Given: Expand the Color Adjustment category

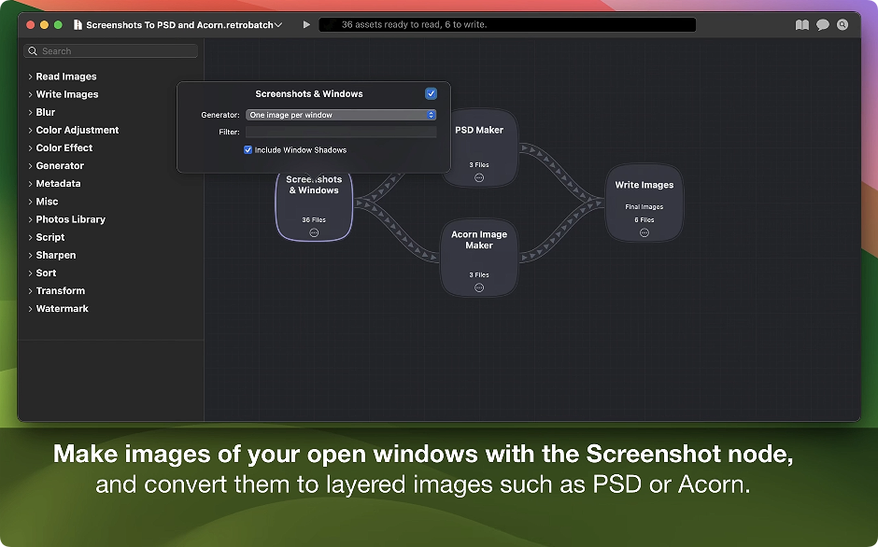Looking at the screenshot, I should [x=30, y=130].
